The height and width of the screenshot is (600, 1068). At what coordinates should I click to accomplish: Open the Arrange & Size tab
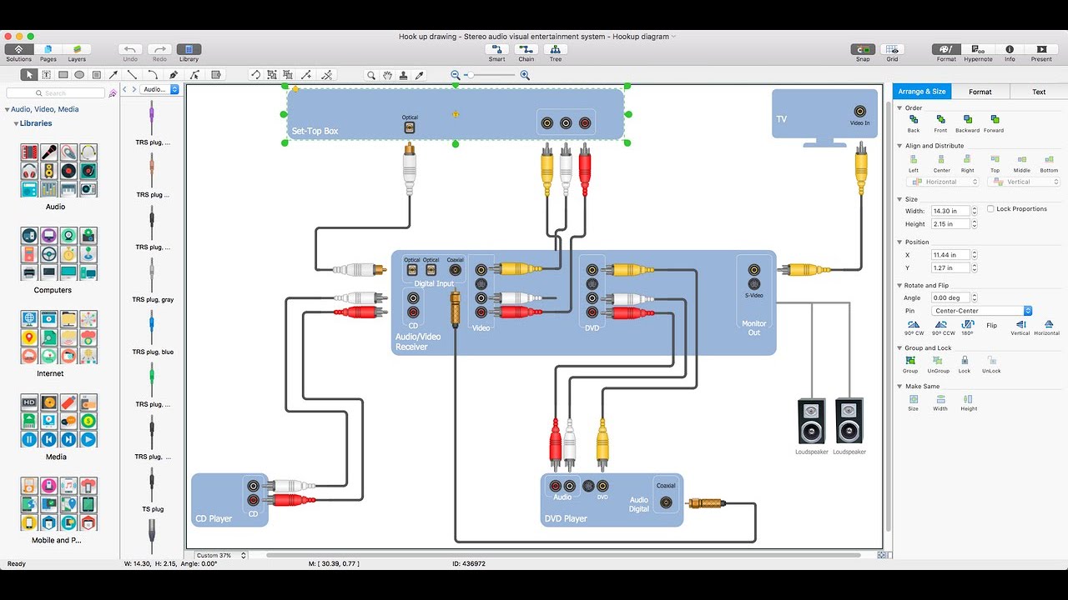tap(922, 92)
